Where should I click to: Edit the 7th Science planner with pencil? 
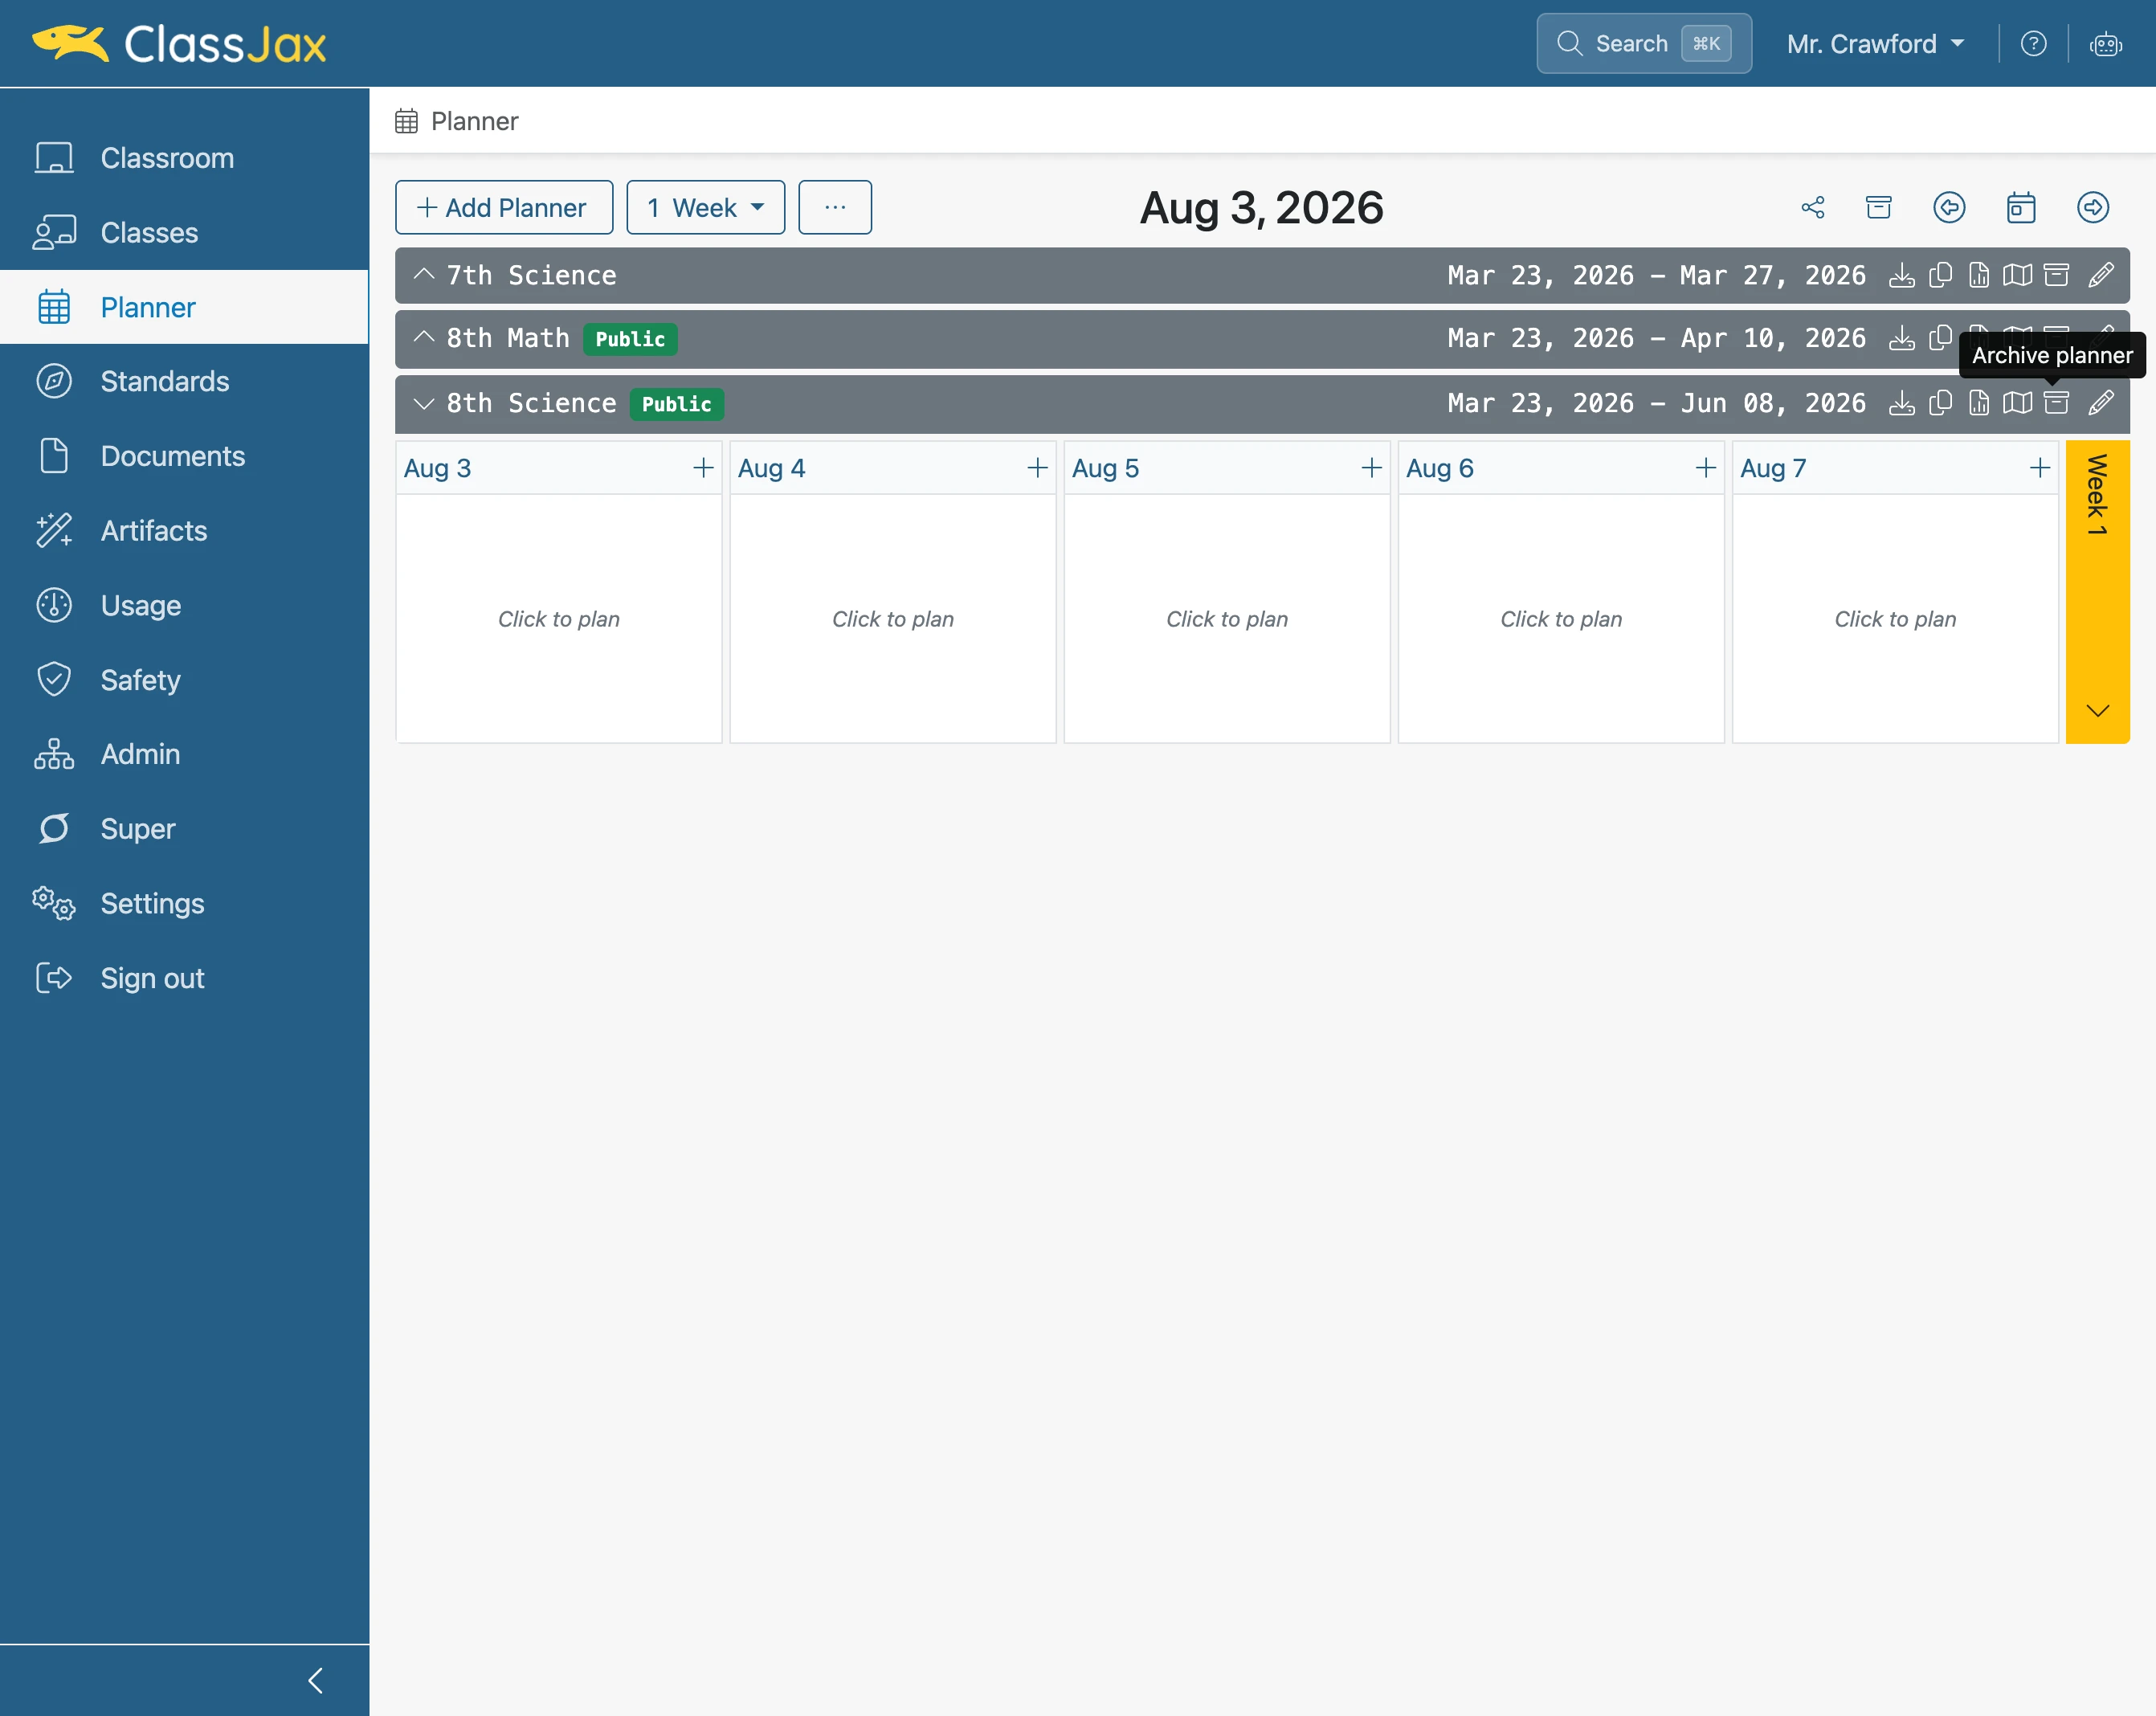(x=2101, y=275)
